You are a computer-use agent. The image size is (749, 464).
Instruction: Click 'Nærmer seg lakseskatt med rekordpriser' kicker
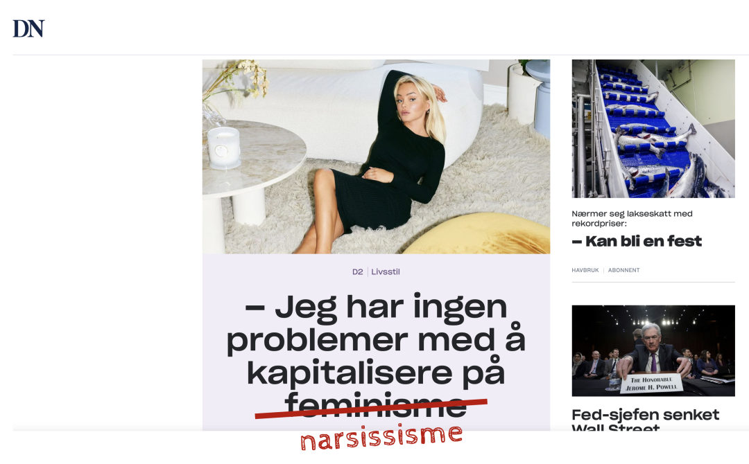pos(632,218)
